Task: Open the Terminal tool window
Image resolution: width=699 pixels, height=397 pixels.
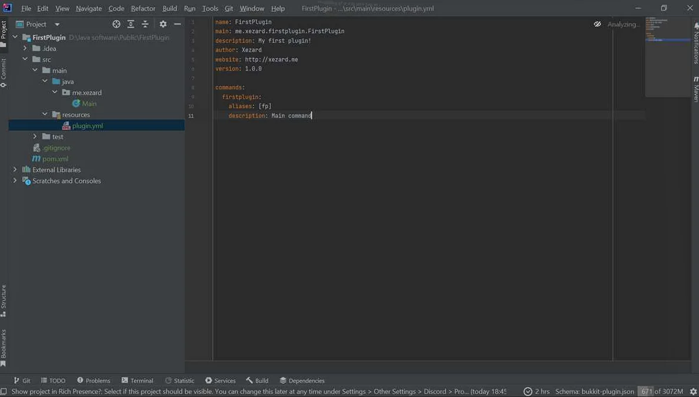Action: click(x=137, y=381)
